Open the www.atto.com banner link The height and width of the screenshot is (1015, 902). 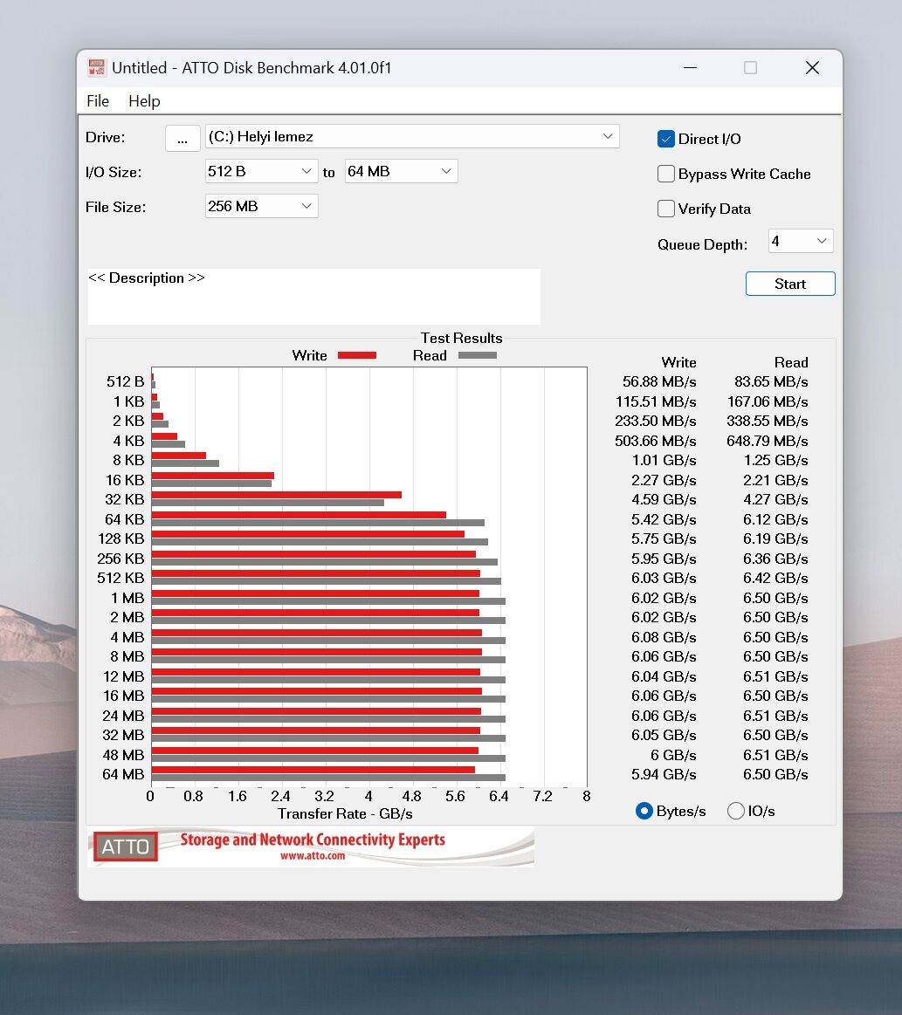[313, 856]
